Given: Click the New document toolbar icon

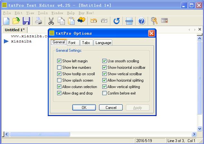Looking at the screenshot, I should click(x=6, y=21).
